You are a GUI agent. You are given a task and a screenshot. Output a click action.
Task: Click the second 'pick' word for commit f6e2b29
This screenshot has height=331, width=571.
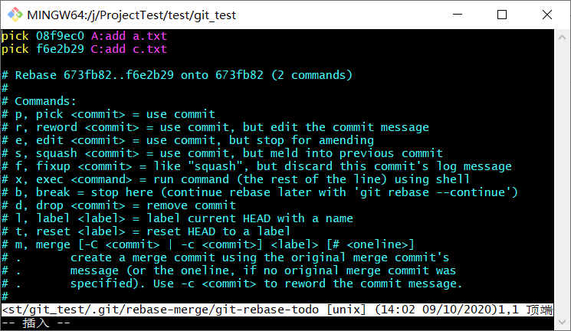click(15, 49)
